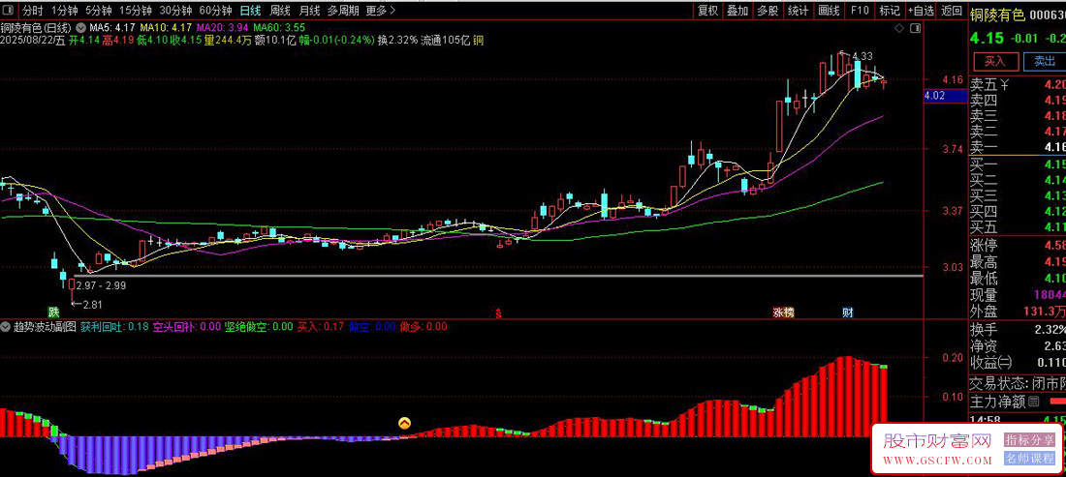This screenshot has height=477, width=1066.
Task: Click the 获利回吐: 0.18 indicator value
Action: [x=114, y=326]
